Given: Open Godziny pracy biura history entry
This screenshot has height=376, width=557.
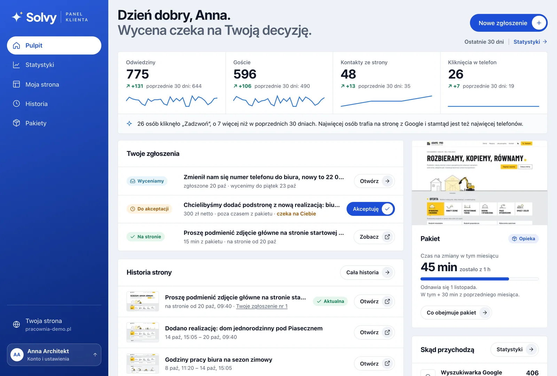Looking at the screenshot, I should [x=374, y=363].
